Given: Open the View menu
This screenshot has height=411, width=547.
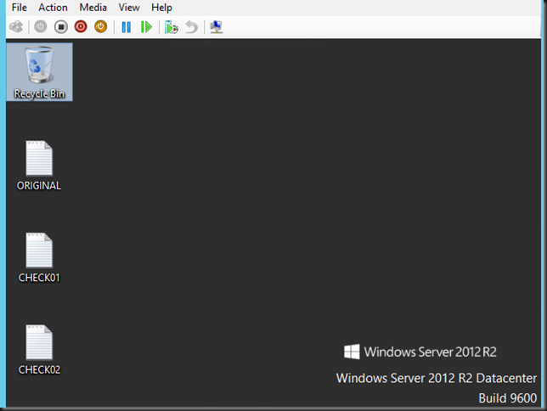Looking at the screenshot, I should (129, 8).
